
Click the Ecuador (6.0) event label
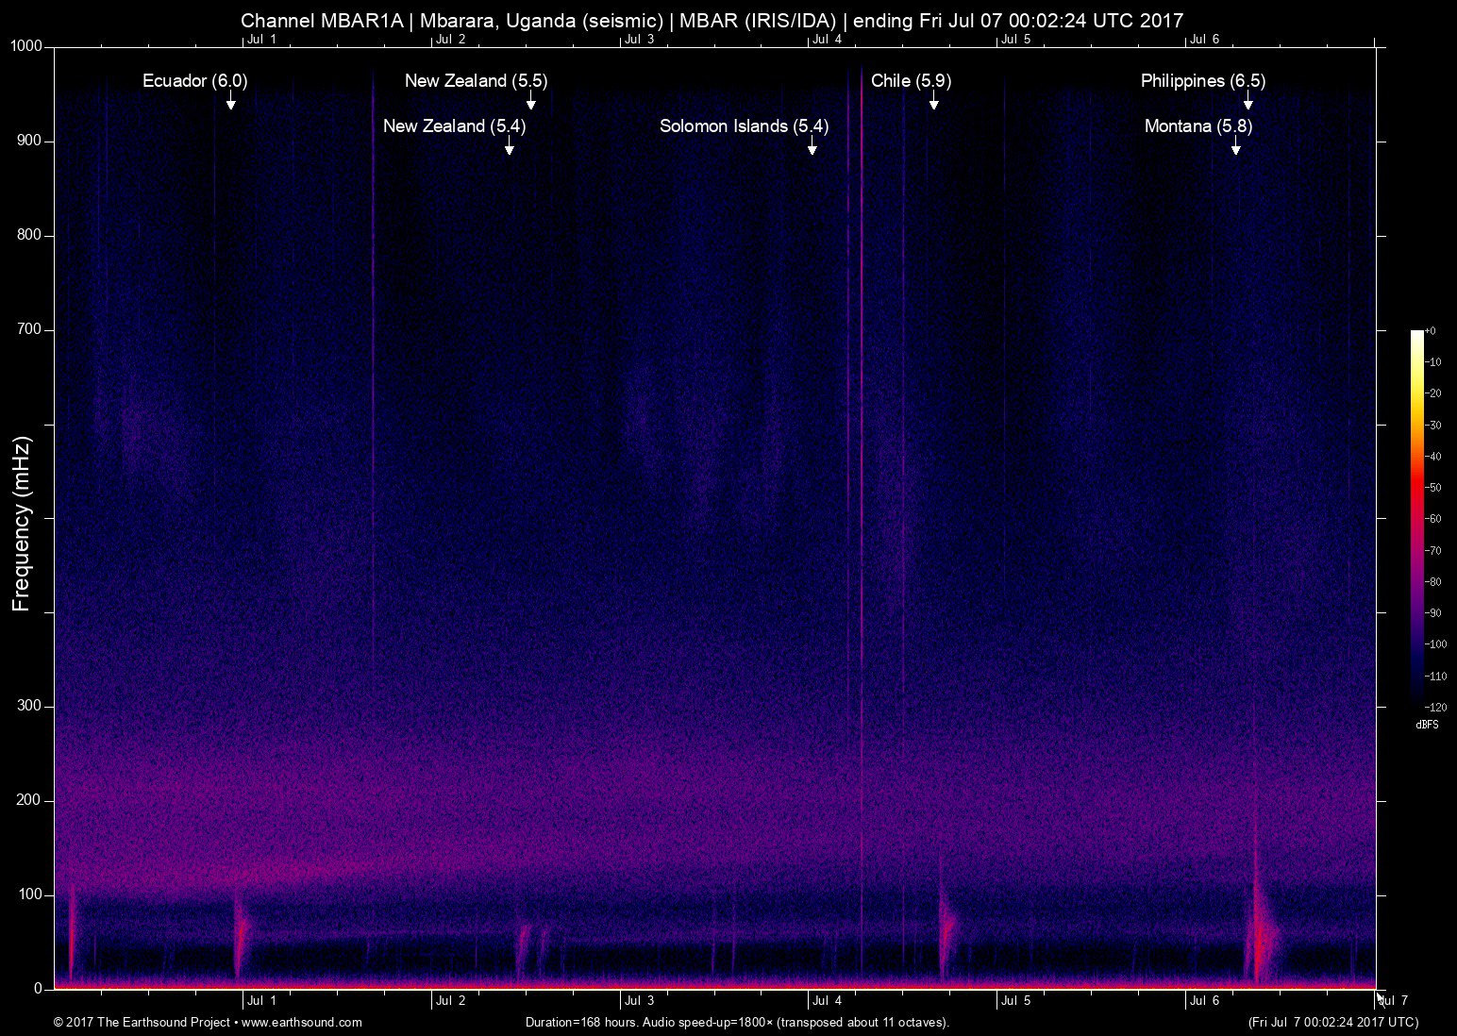tap(193, 81)
